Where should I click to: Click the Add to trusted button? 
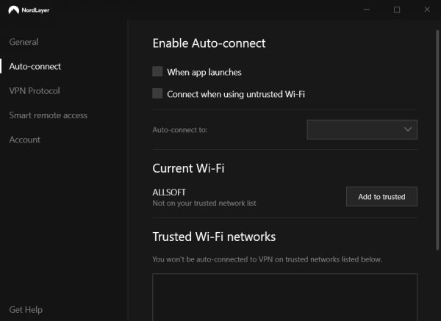coord(381,196)
